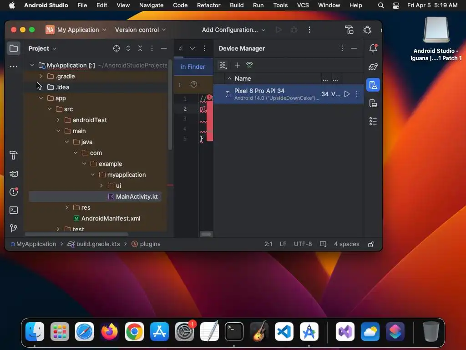Viewport: 466px width, 350px height.
Task: Open the Refactor menu
Action: click(x=208, y=5)
